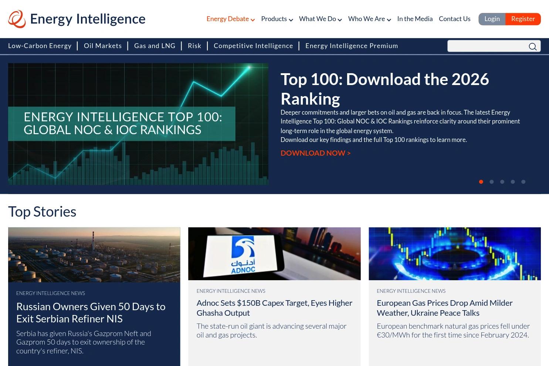Expand the What We Do chevron
Image resolution: width=549 pixels, height=366 pixels.
click(340, 20)
